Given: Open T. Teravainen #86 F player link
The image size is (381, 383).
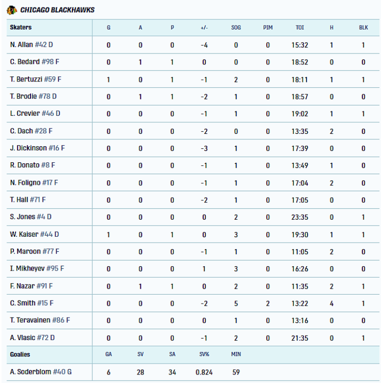Looking at the screenshot, I should (40, 320).
